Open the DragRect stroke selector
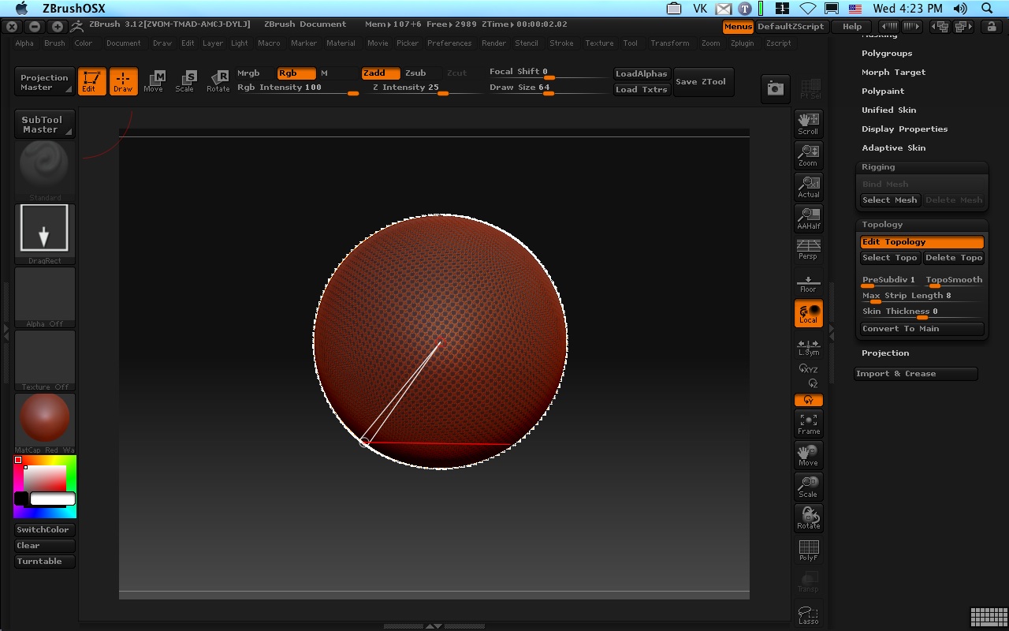 45,233
